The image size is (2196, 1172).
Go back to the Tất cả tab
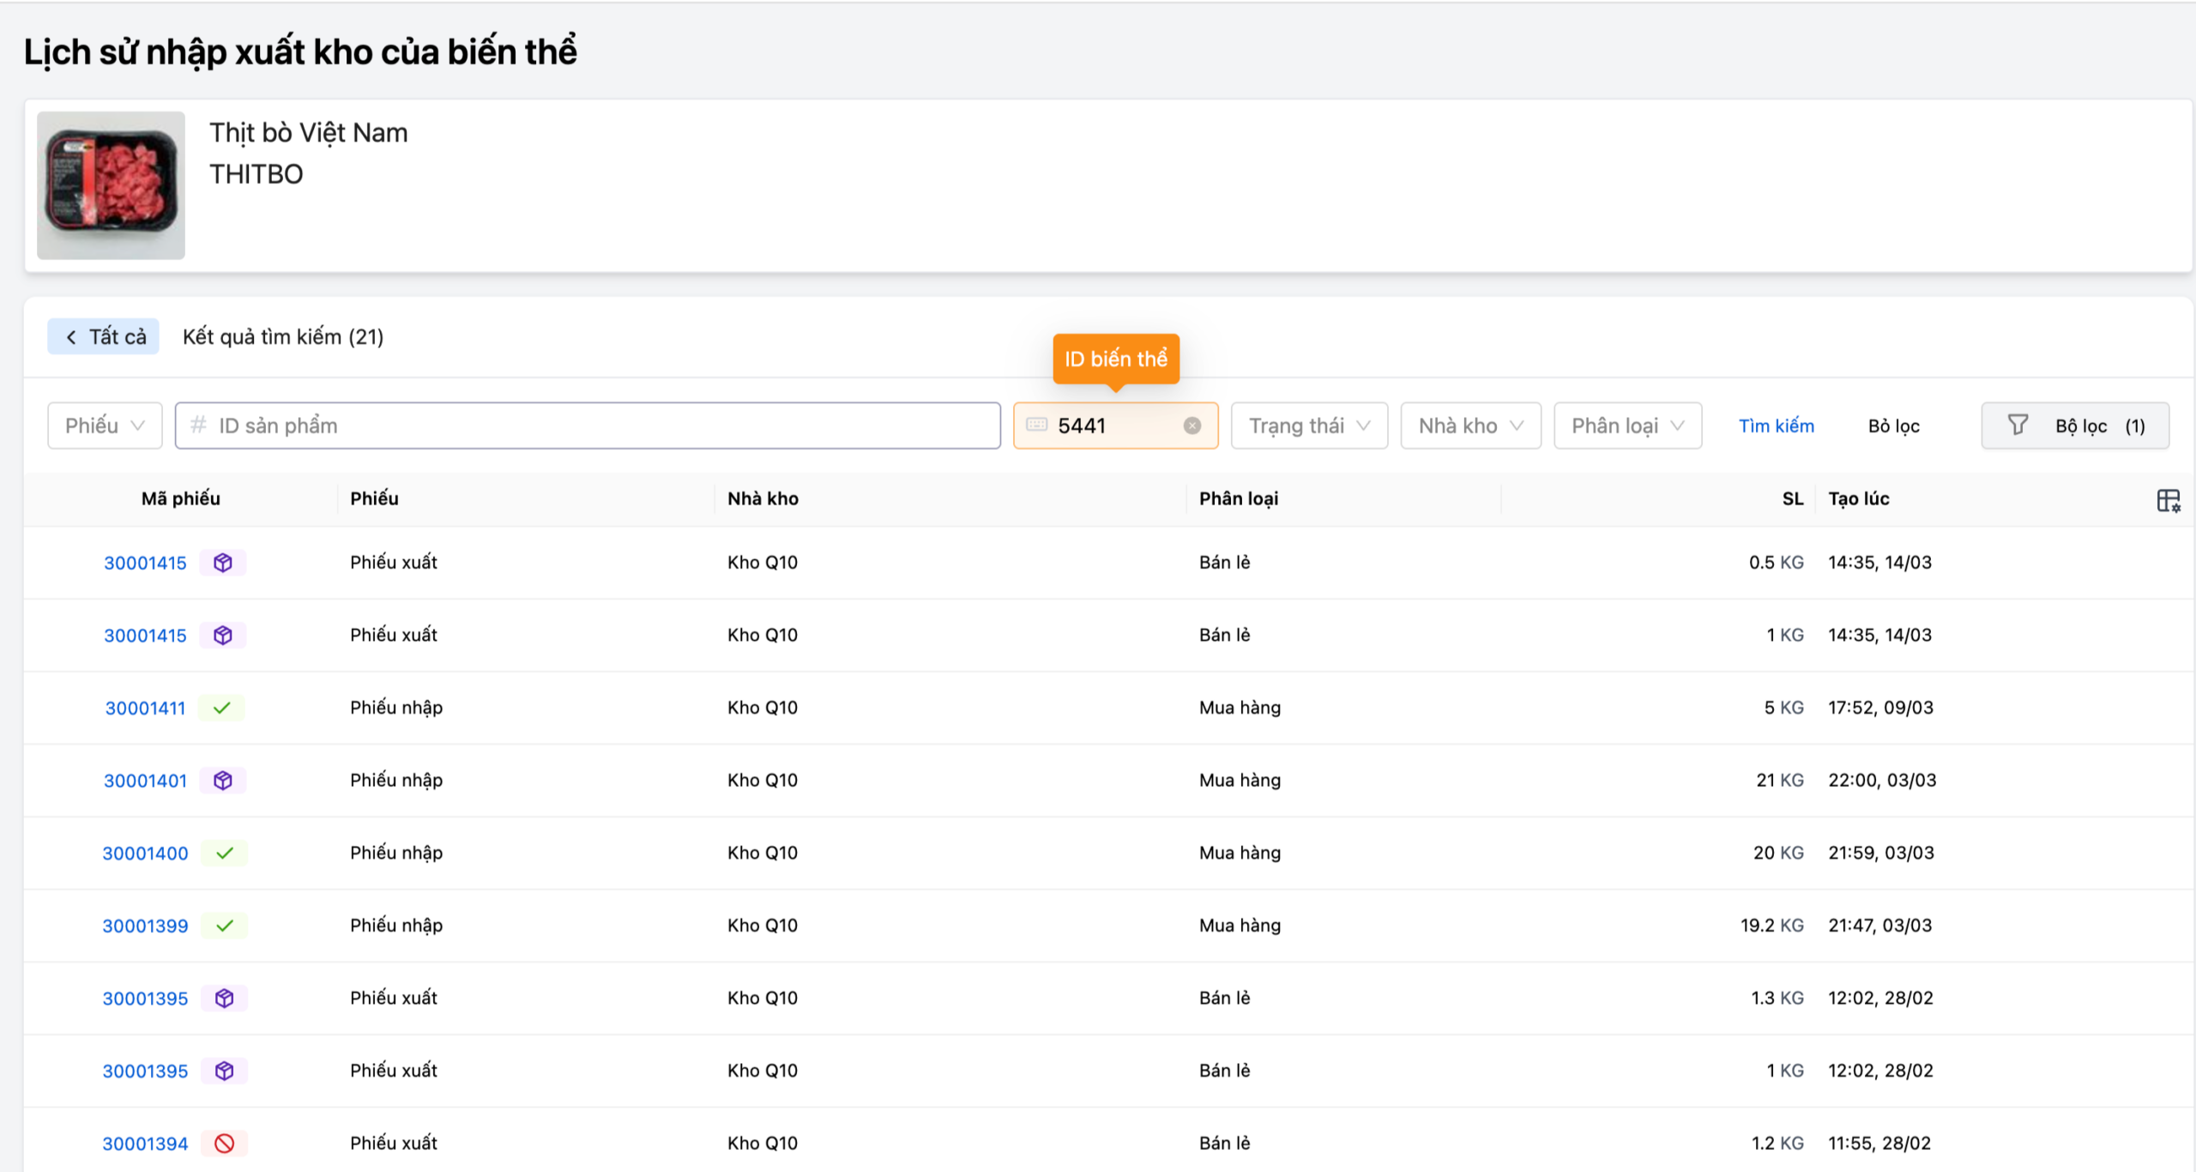point(104,336)
